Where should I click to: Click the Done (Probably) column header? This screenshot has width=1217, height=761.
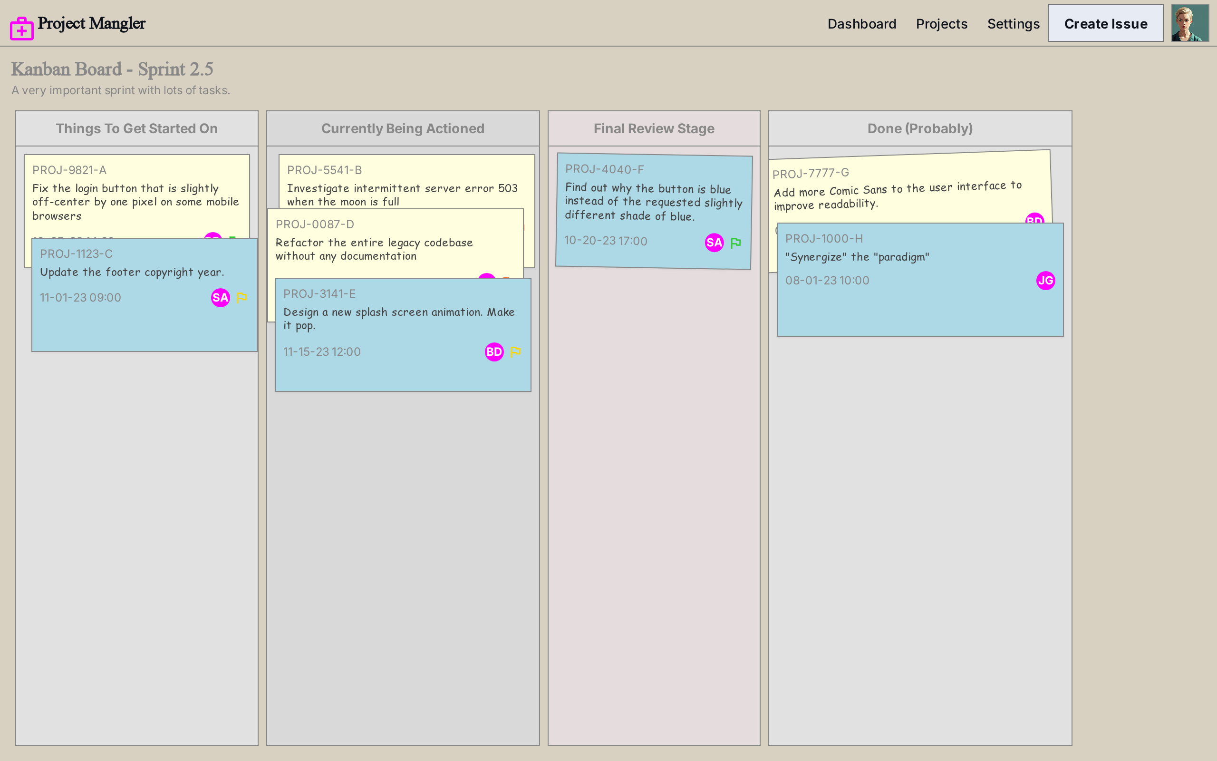click(920, 128)
